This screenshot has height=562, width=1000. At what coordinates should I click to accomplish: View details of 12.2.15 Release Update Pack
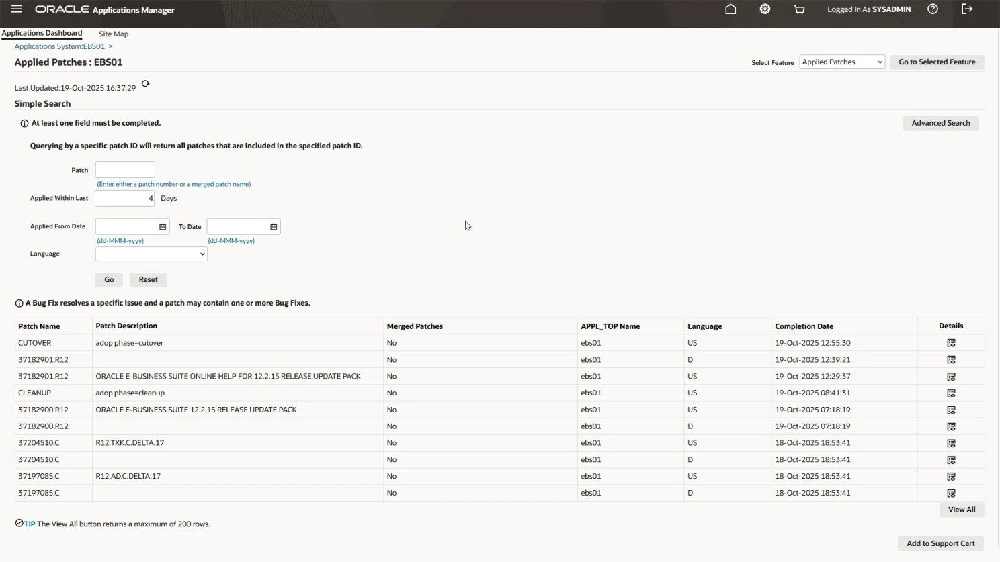click(x=951, y=410)
